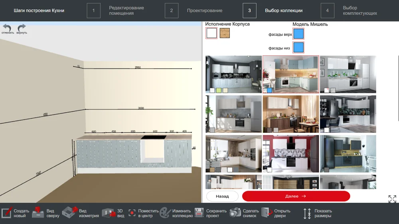Pick the blue фасады верх color swatch
This screenshot has width=399, height=224.
pyautogui.click(x=298, y=34)
